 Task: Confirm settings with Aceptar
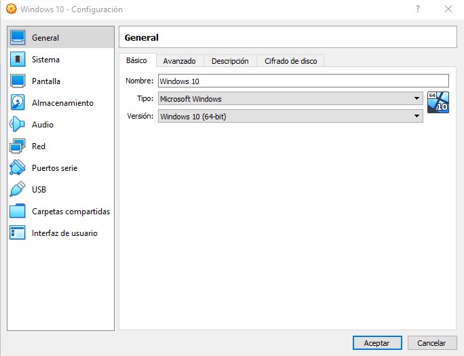(377, 343)
